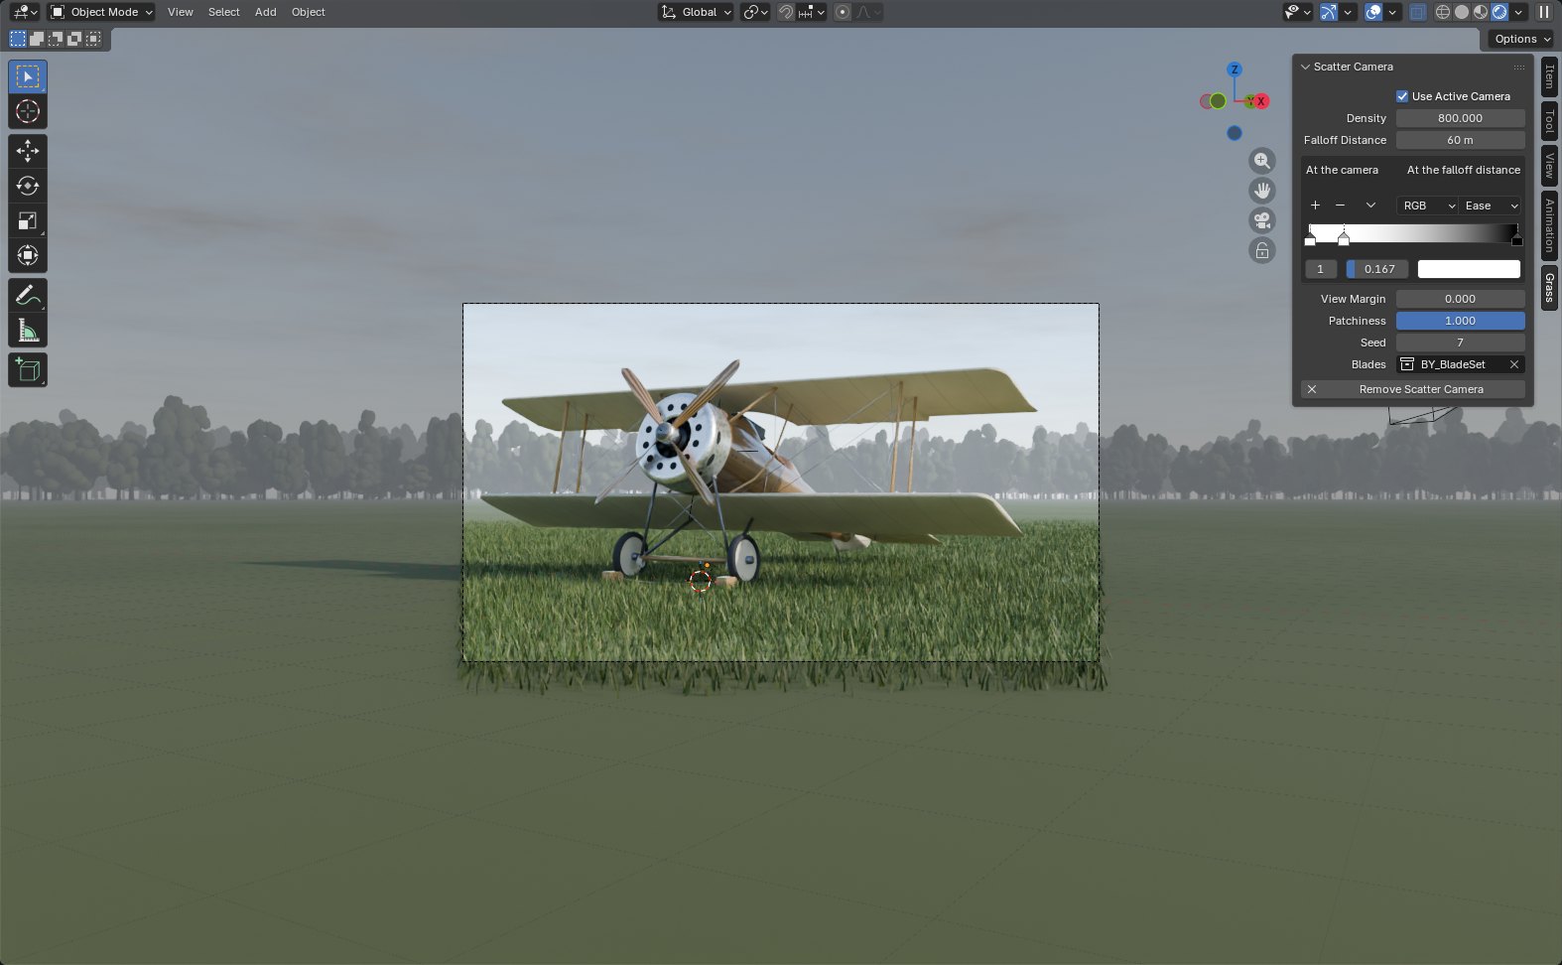Image resolution: width=1562 pixels, height=965 pixels.
Task: Toggle X-ray display
Action: coord(1418,12)
